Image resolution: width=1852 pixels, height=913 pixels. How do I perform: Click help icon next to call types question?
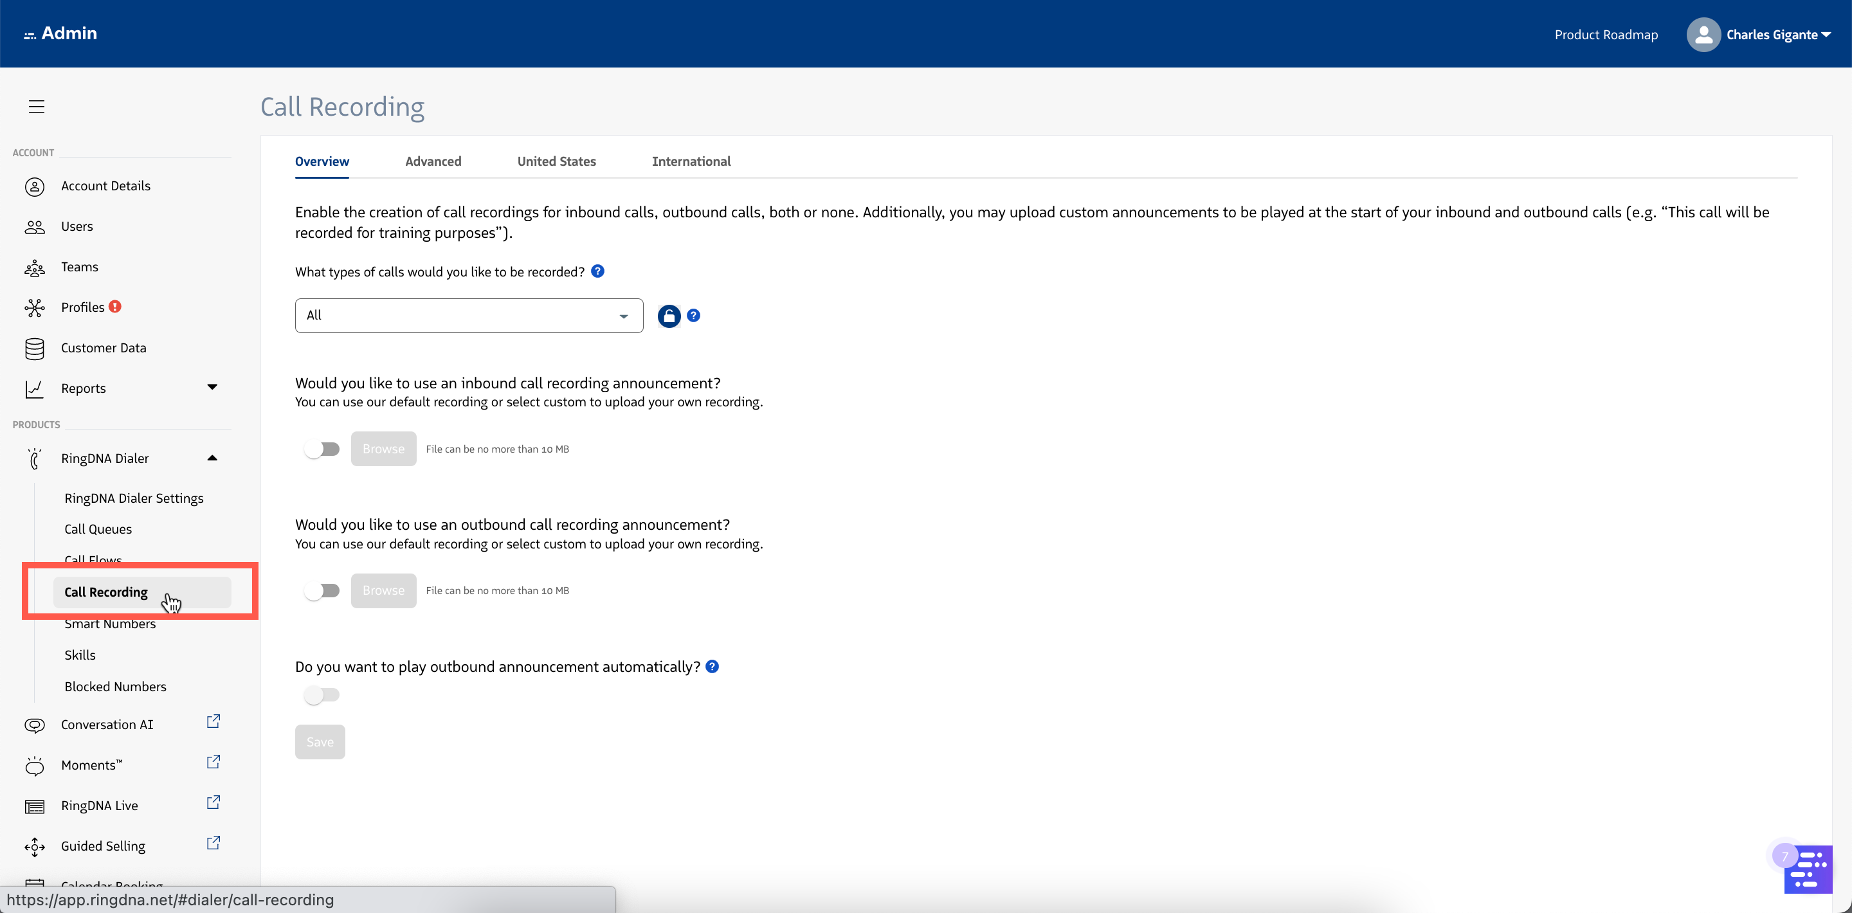(597, 271)
